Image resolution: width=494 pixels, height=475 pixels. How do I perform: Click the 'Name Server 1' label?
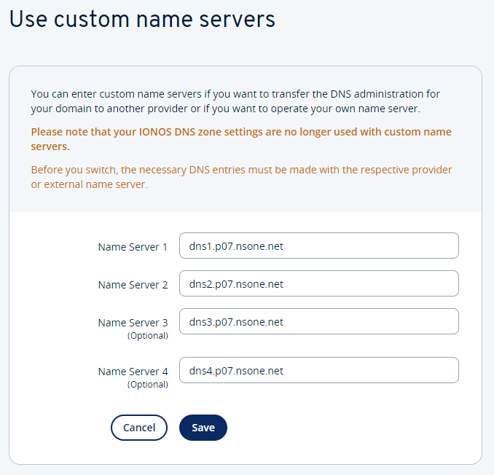coord(133,247)
